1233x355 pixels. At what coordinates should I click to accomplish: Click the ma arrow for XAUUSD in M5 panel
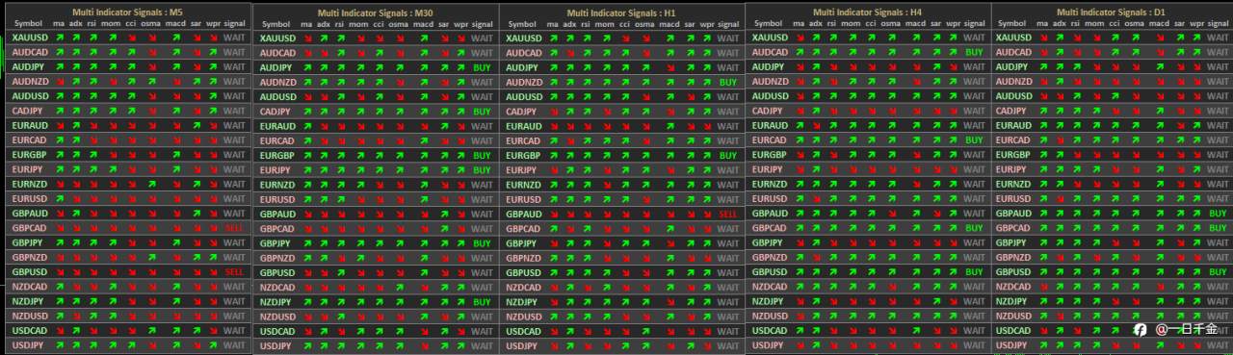59,38
